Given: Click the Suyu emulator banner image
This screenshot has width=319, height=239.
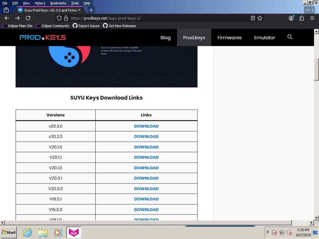Looking at the screenshot, I should tap(107, 67).
